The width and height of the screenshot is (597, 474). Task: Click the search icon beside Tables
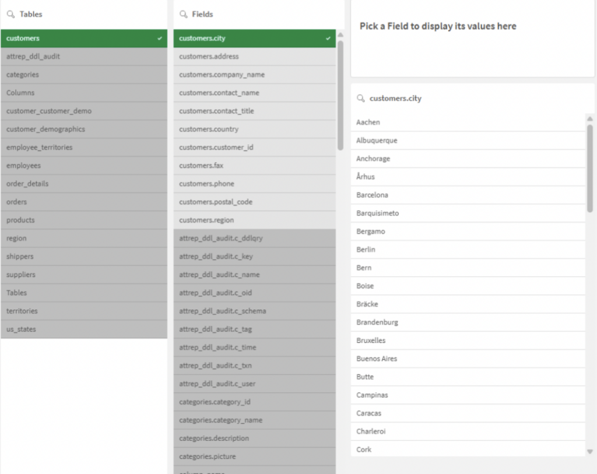pyautogui.click(x=10, y=14)
